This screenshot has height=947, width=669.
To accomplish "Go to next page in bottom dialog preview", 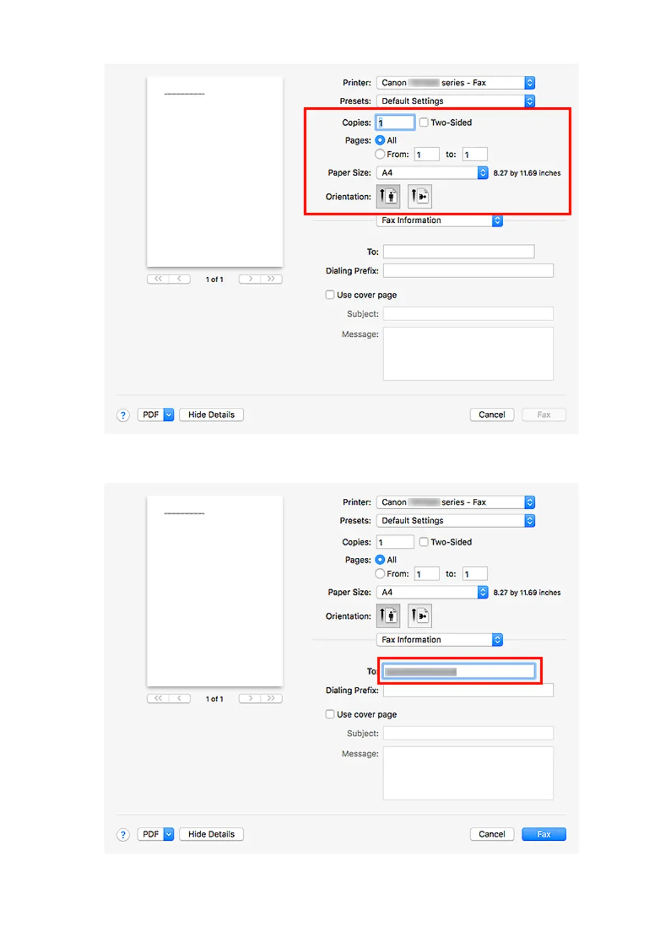I will (250, 698).
